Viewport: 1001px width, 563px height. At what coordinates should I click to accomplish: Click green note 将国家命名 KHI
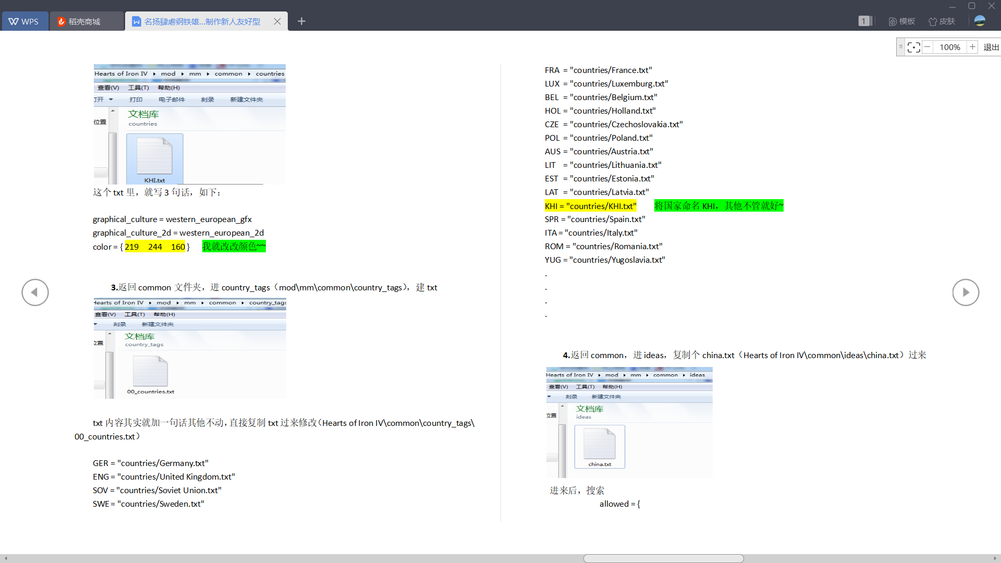pos(718,205)
